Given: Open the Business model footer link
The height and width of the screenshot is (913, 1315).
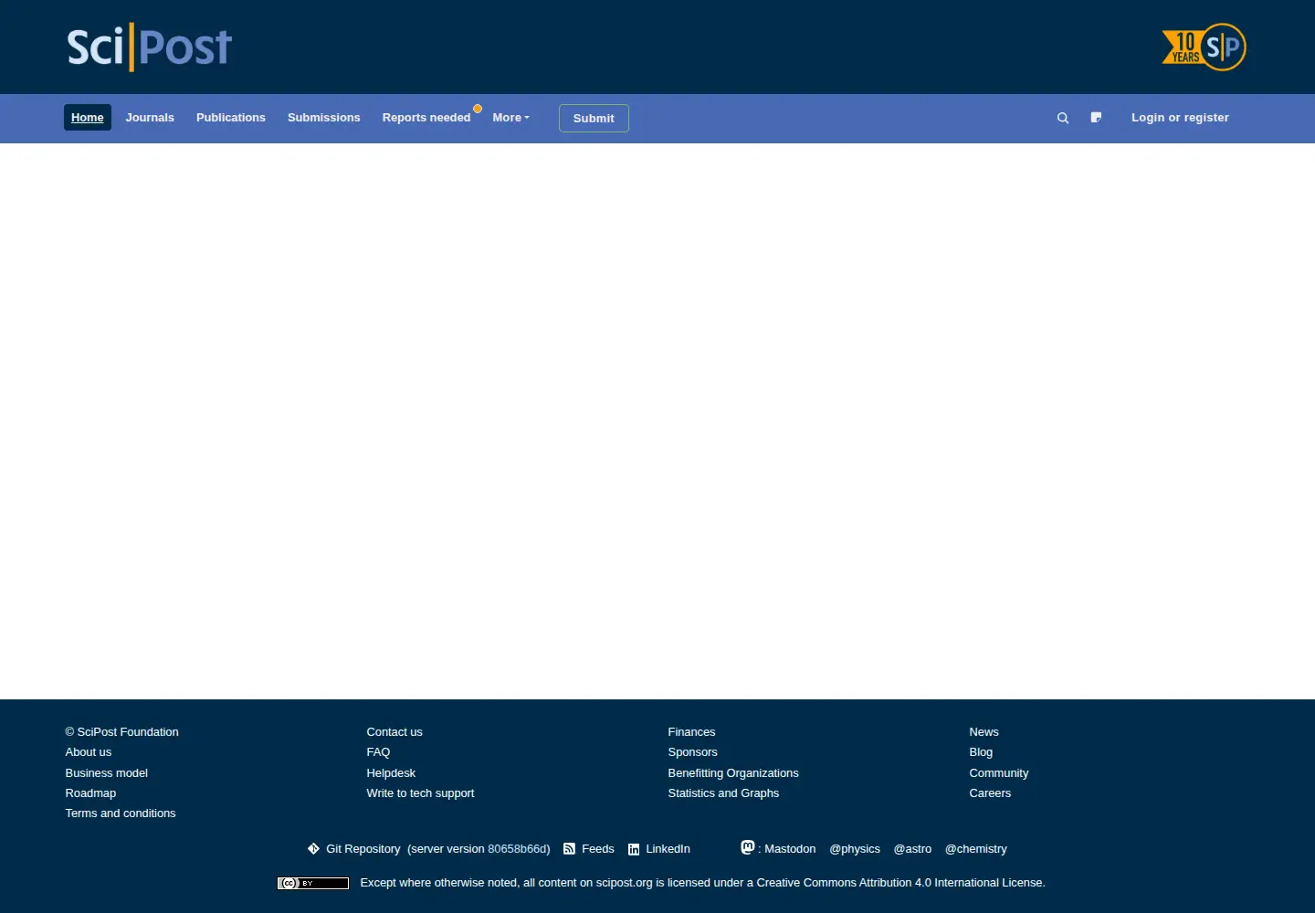Looking at the screenshot, I should click(x=107, y=773).
